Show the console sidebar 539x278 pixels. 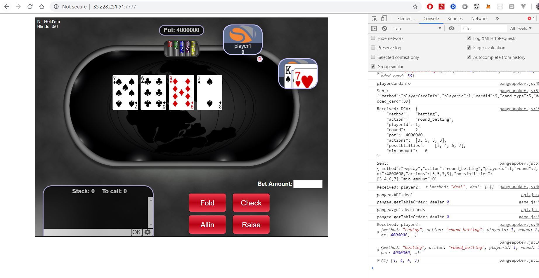pos(374,28)
